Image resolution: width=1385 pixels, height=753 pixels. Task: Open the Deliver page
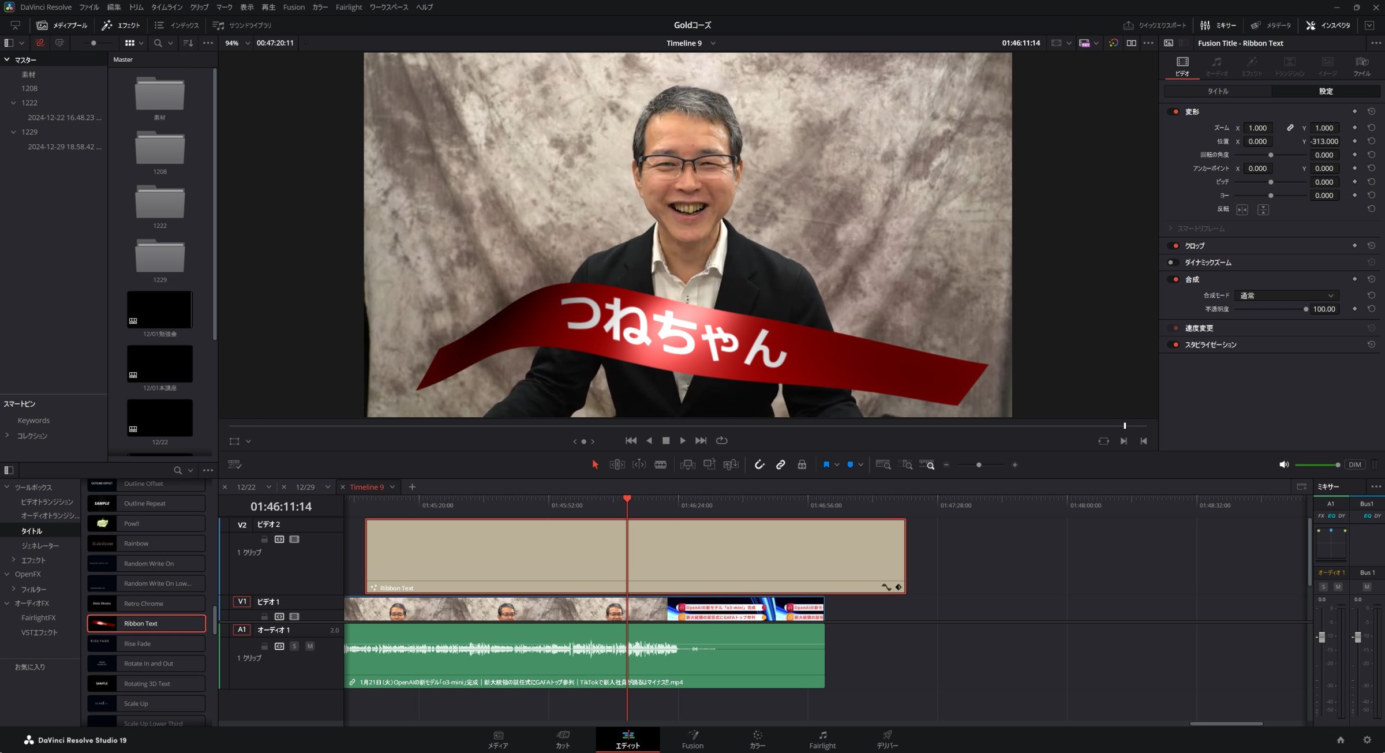point(887,739)
